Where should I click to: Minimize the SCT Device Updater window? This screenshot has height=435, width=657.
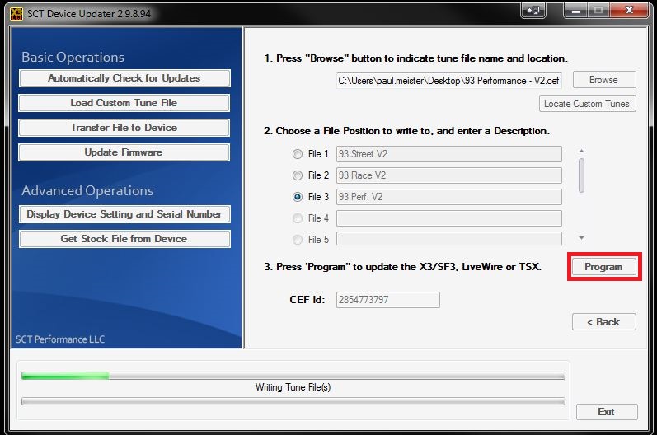pyautogui.click(x=576, y=11)
